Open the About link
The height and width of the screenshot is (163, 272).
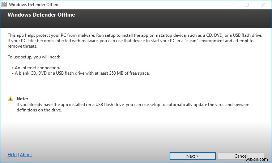(x=26, y=154)
